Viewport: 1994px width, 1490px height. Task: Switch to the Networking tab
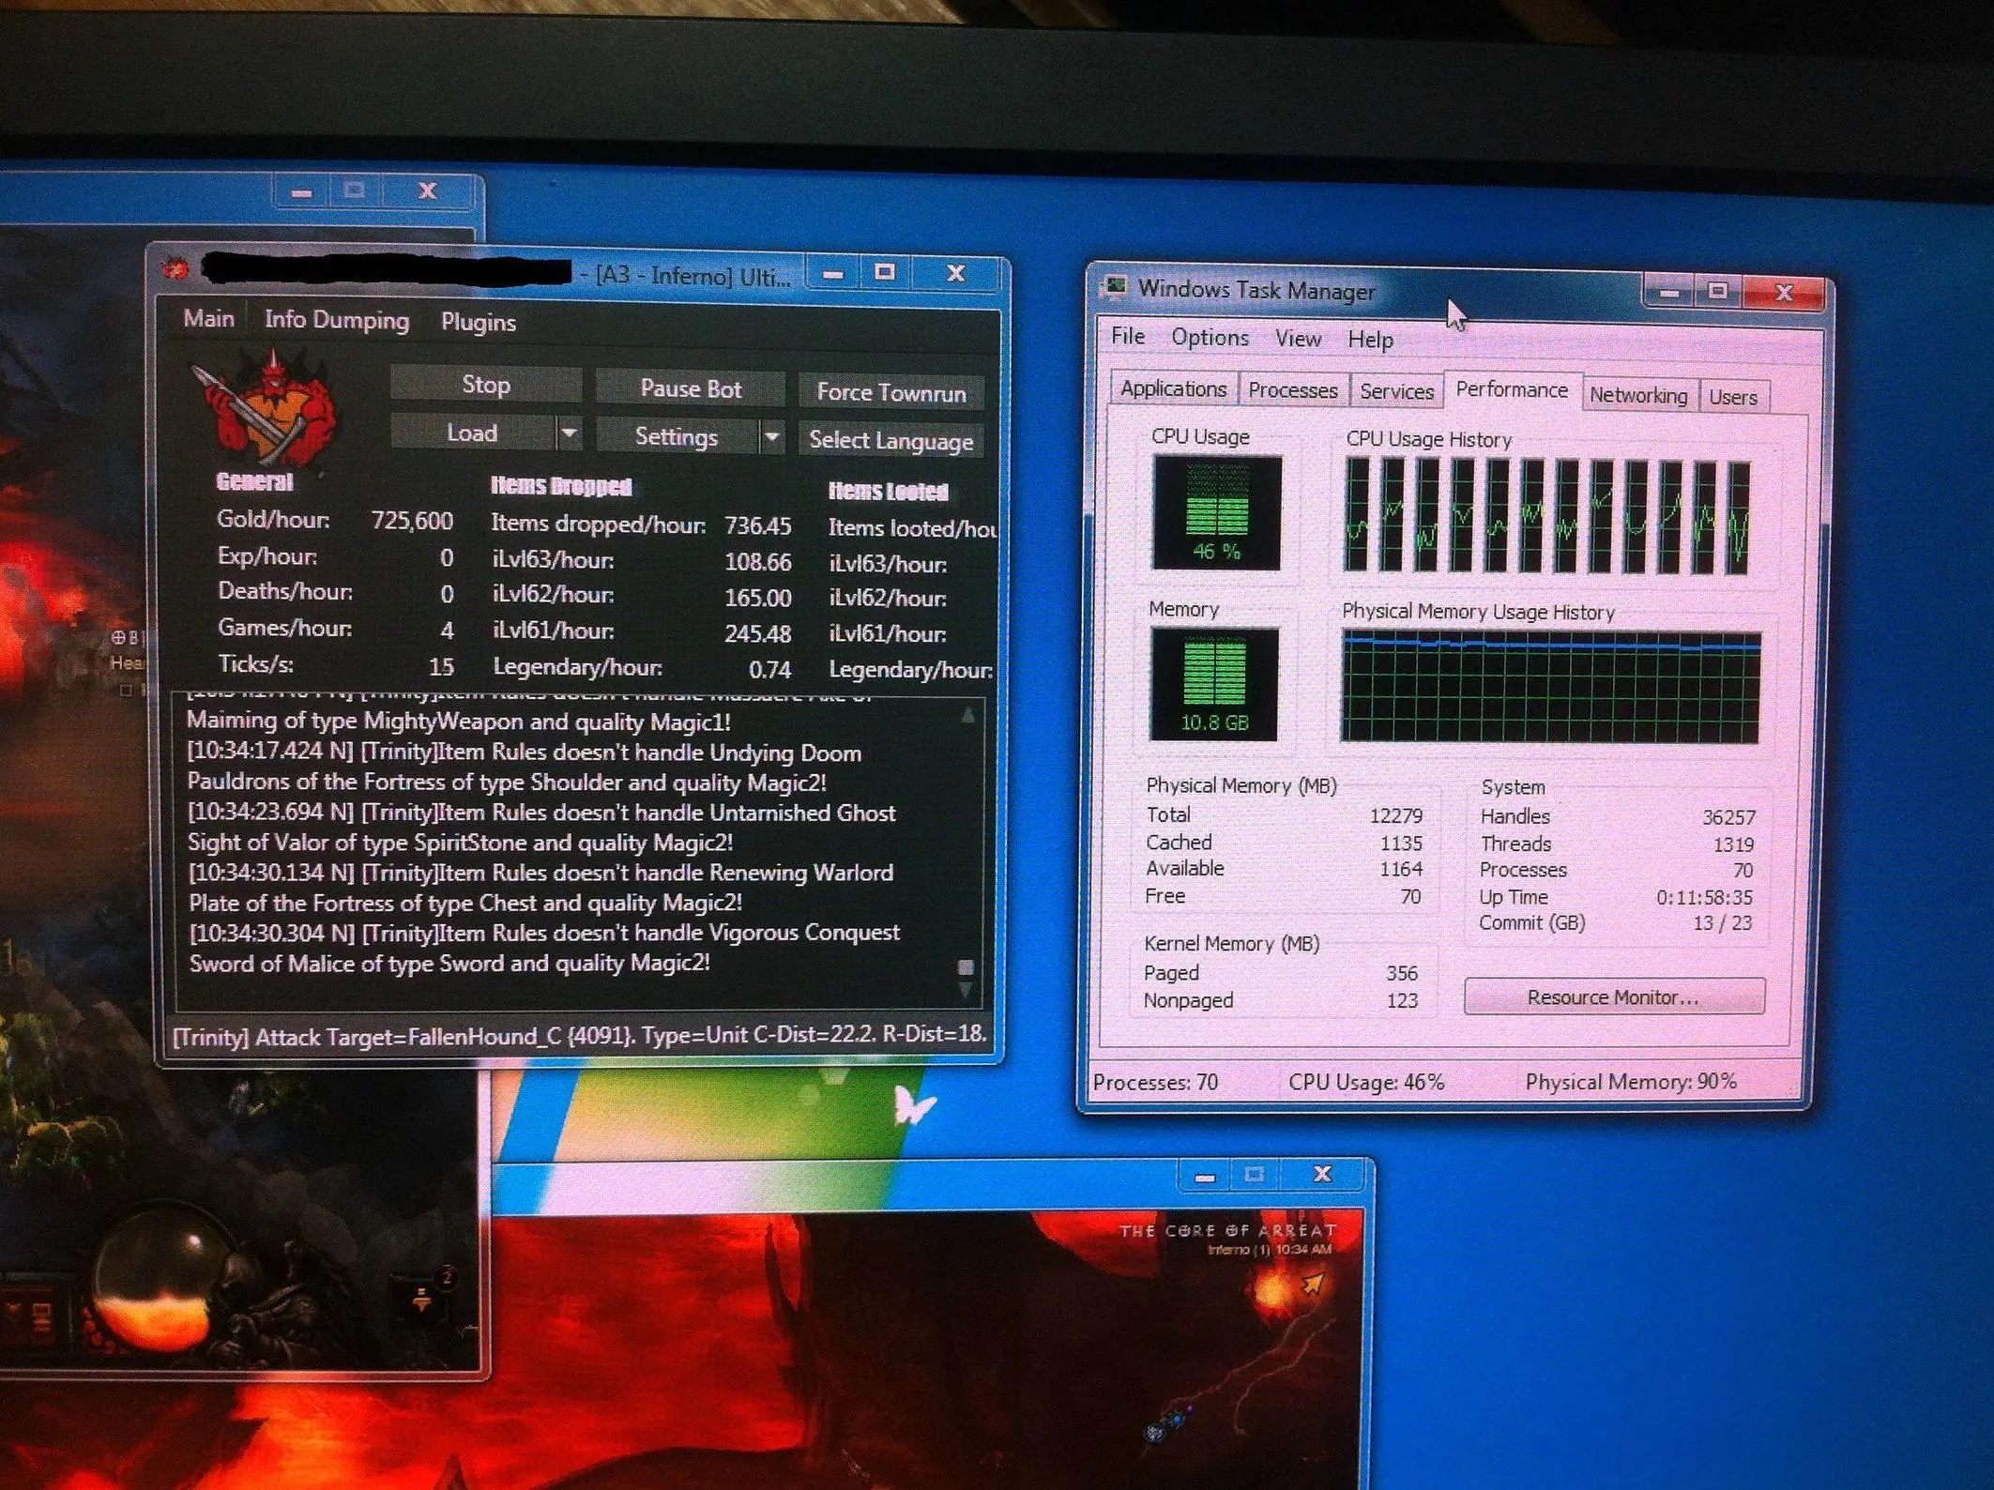[1638, 395]
